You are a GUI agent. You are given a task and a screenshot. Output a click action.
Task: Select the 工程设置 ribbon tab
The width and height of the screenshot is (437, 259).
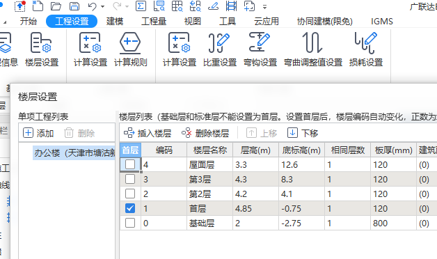click(72, 21)
